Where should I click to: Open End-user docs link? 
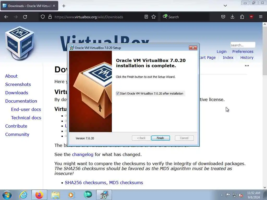tap(26, 109)
